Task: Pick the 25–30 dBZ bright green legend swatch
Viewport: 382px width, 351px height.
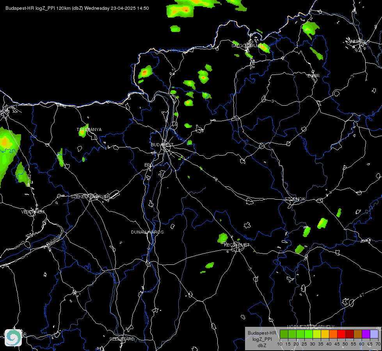Action: coord(309,334)
